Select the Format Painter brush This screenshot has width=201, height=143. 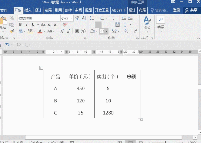[x=12, y=31]
